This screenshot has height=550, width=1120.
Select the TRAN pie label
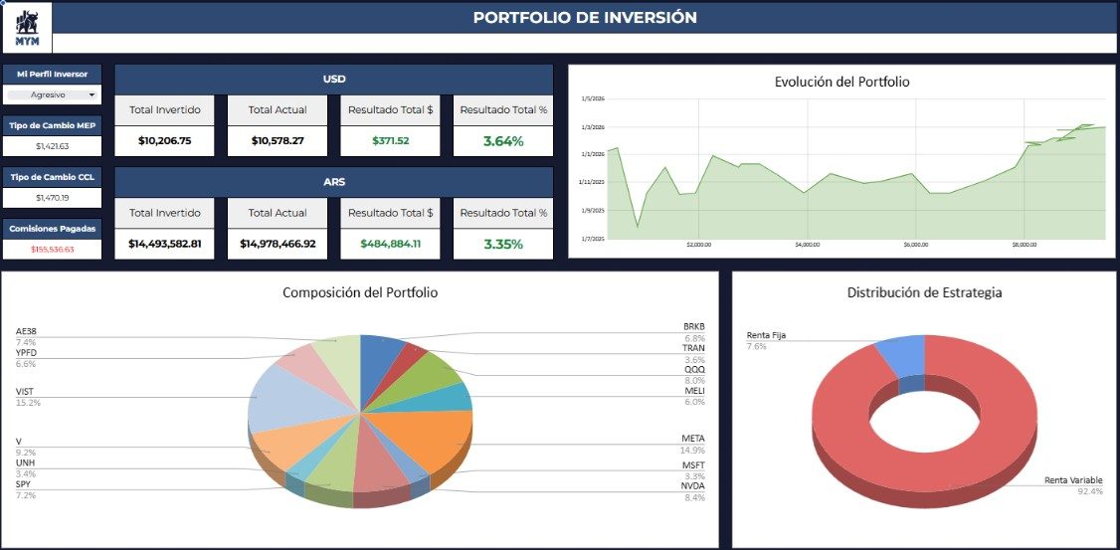coord(693,354)
